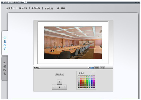141x100 pixels.
Task: Click the right arrow move button
Action: (x=64, y=87)
